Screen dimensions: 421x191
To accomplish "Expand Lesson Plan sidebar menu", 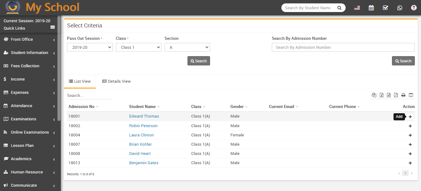I will click(28, 146).
